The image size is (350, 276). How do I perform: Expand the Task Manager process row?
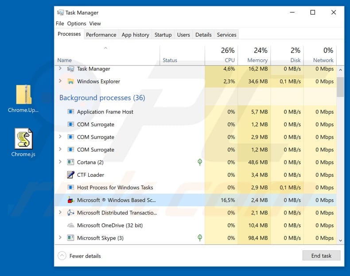pyautogui.click(x=60, y=68)
